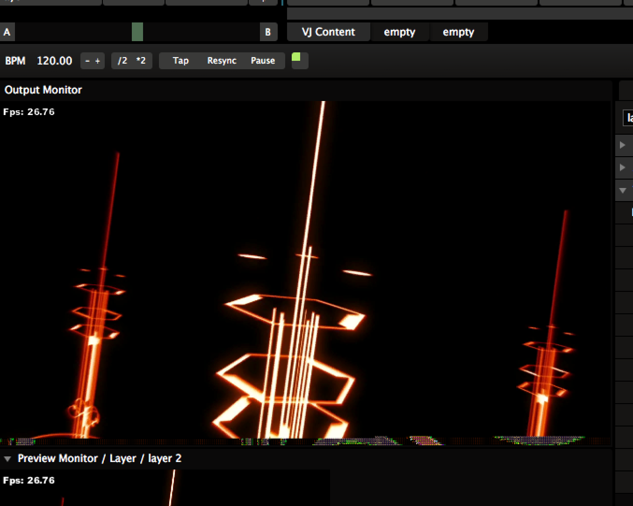Click the name text field in right panel

point(629,118)
